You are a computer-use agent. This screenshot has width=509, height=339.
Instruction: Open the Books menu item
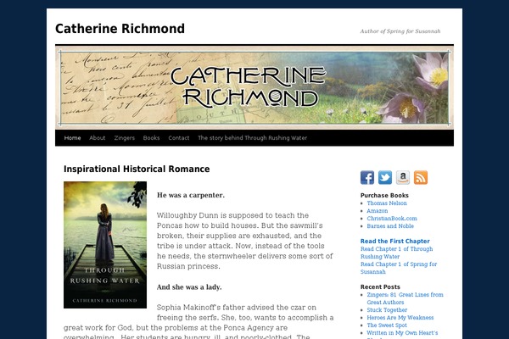pos(151,138)
